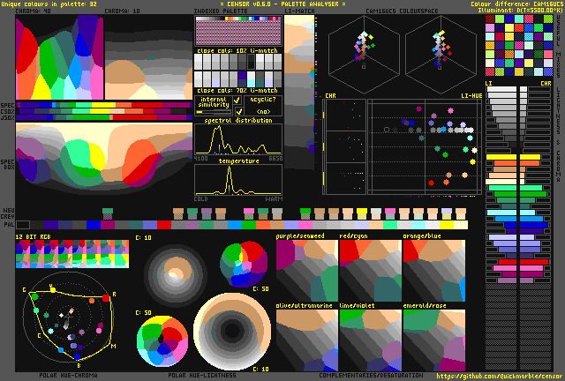The image size is (565, 381).
Task: Click the CHROMA: 10 colour map
Action: click(149, 57)
